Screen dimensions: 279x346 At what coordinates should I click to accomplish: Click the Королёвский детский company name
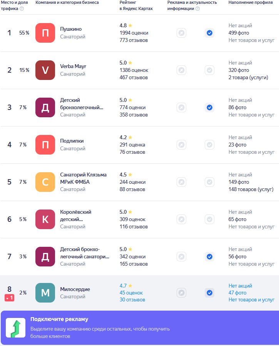point(76,216)
